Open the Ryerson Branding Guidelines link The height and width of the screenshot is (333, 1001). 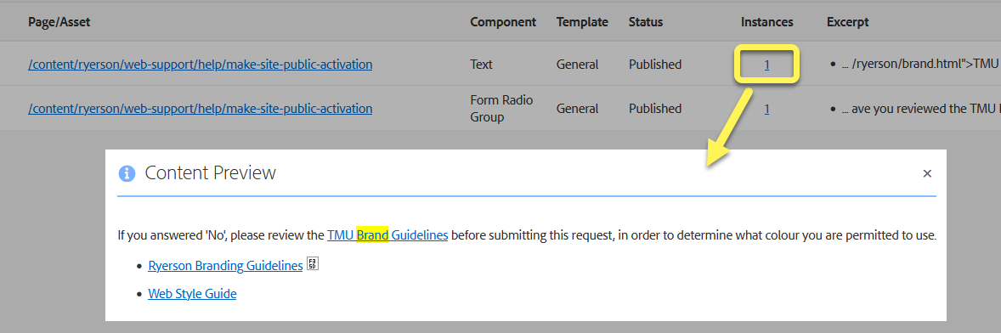[225, 266]
